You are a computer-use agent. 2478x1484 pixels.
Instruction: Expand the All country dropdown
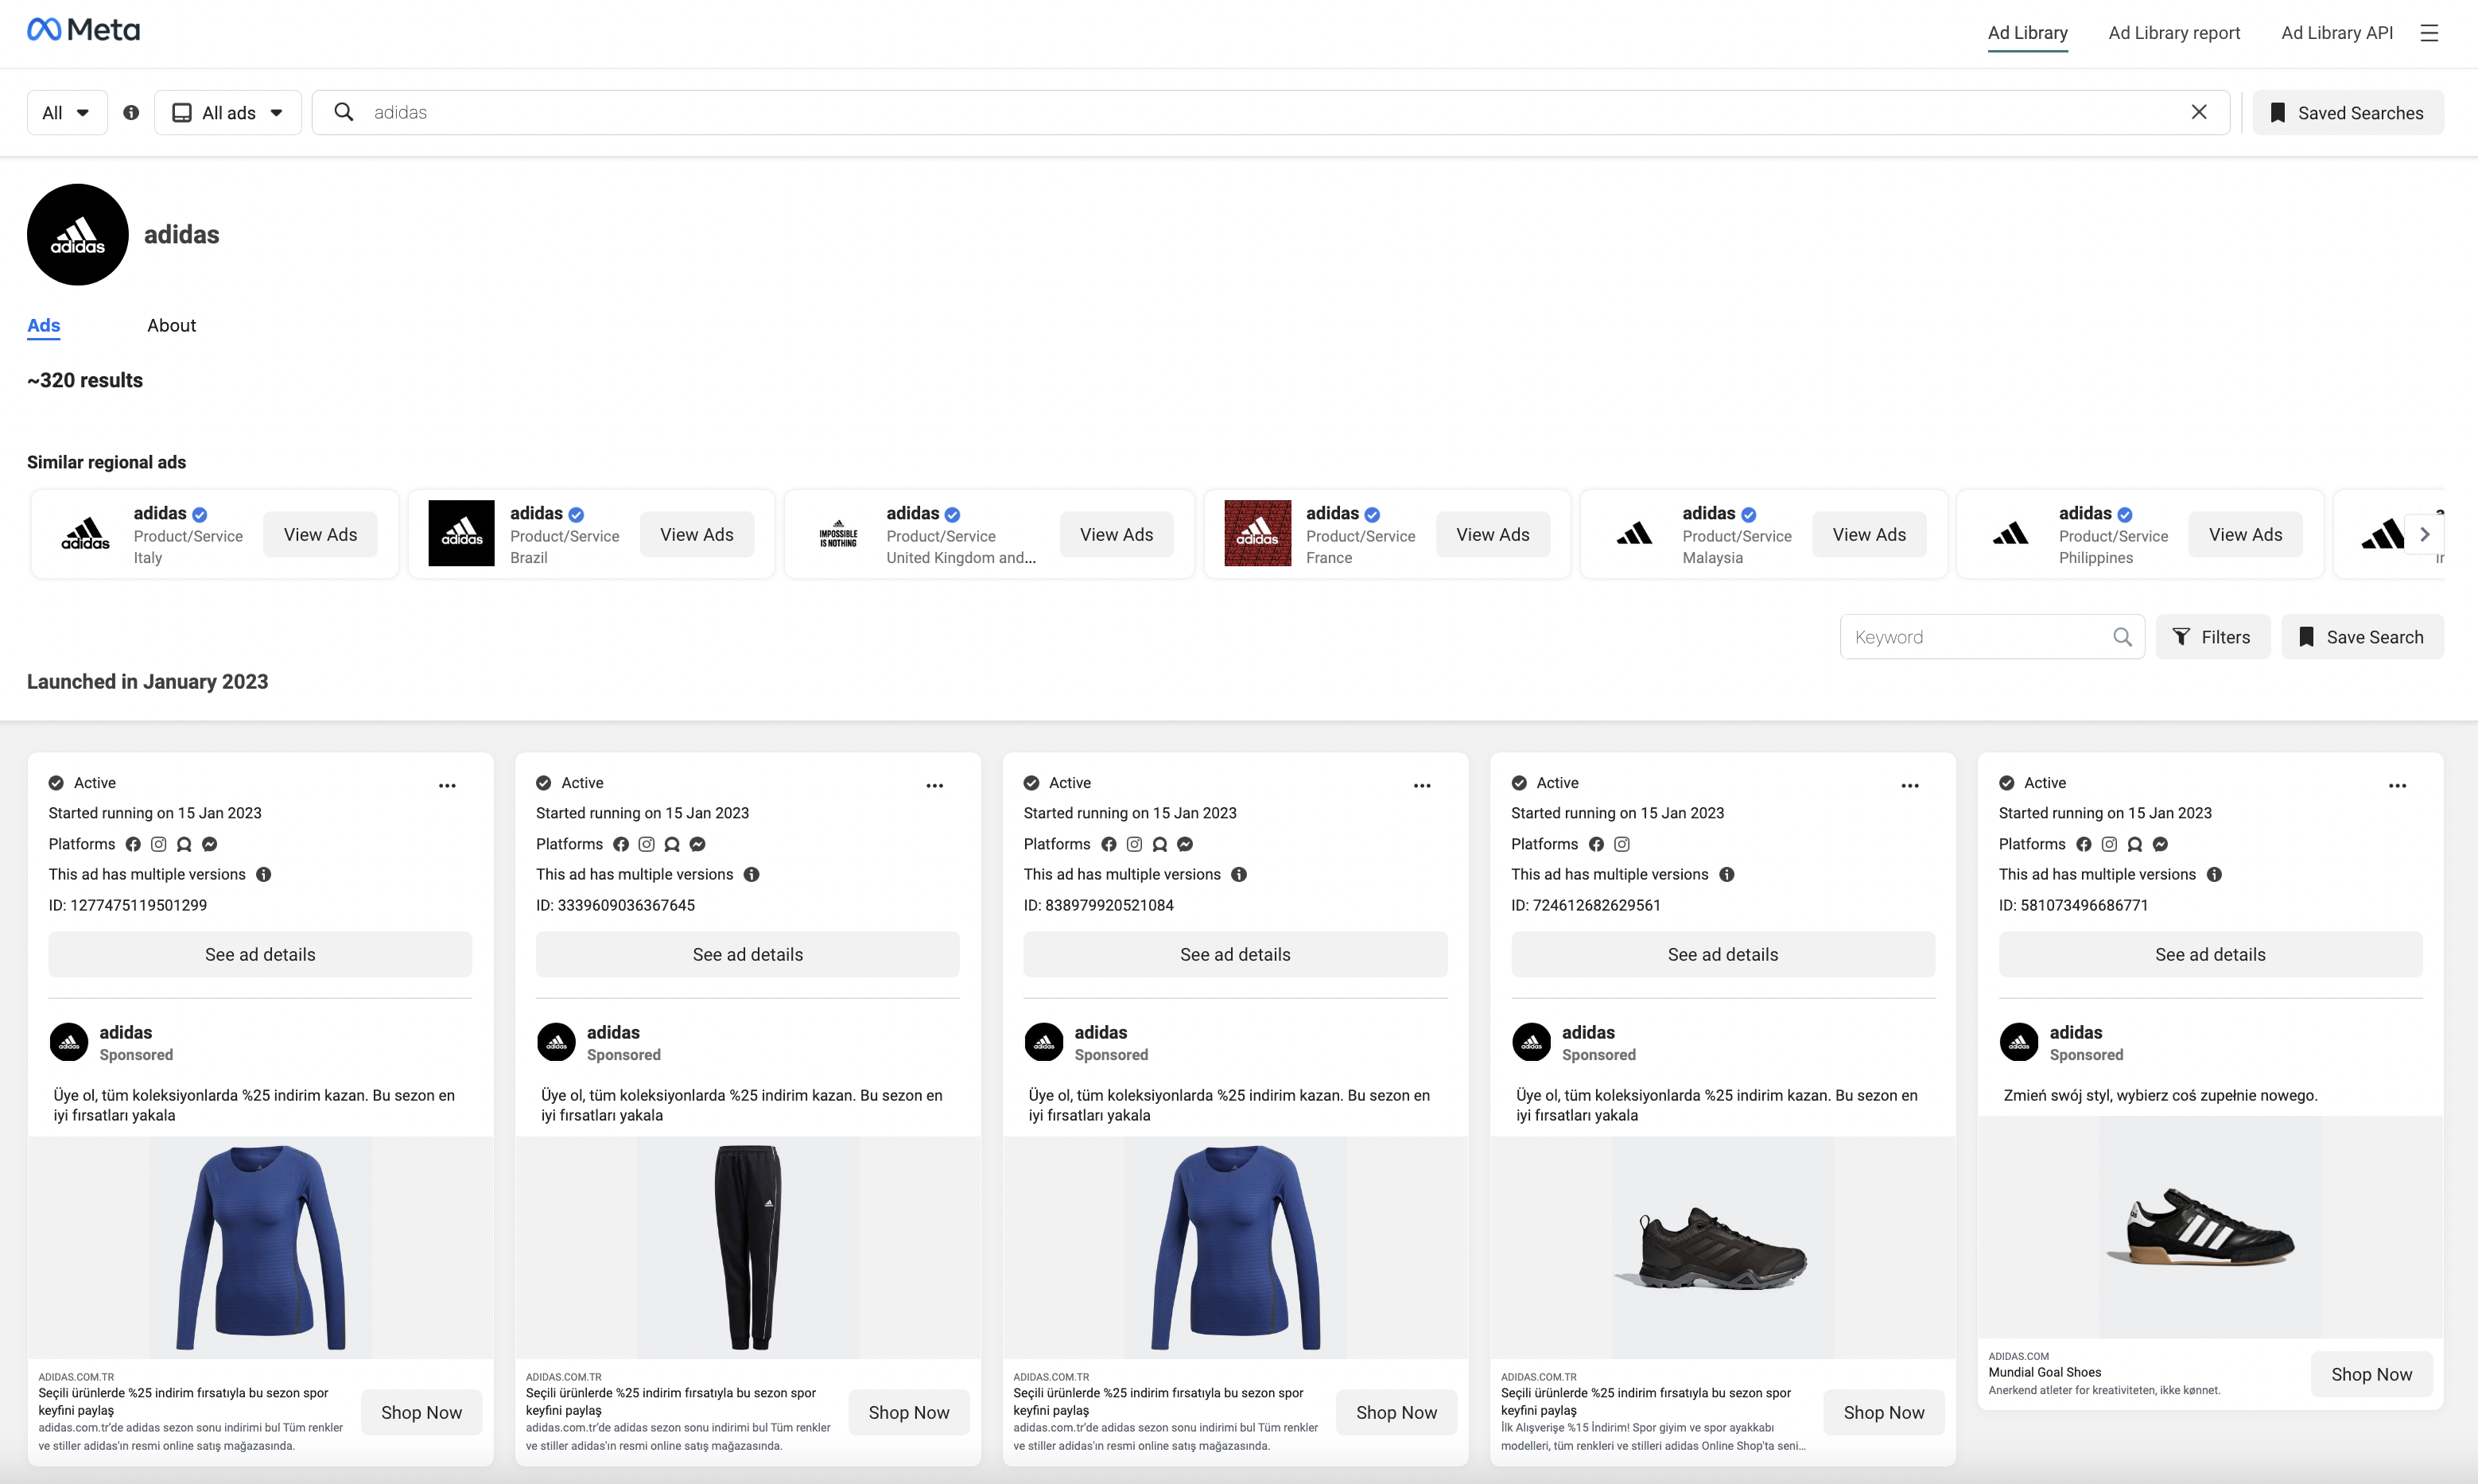point(66,113)
